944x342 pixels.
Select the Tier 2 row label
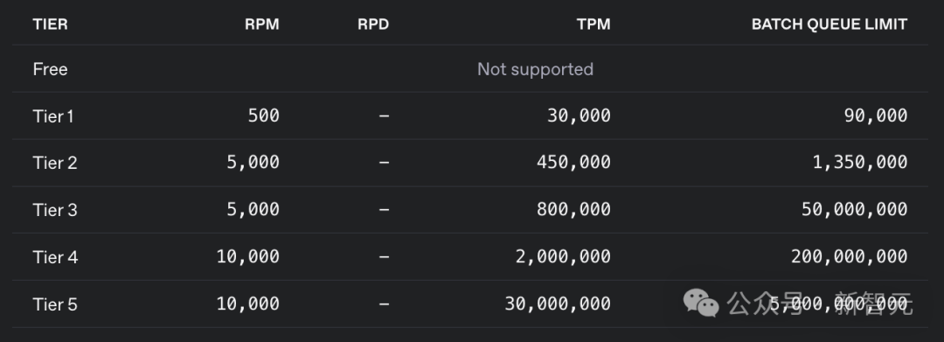click(x=55, y=164)
